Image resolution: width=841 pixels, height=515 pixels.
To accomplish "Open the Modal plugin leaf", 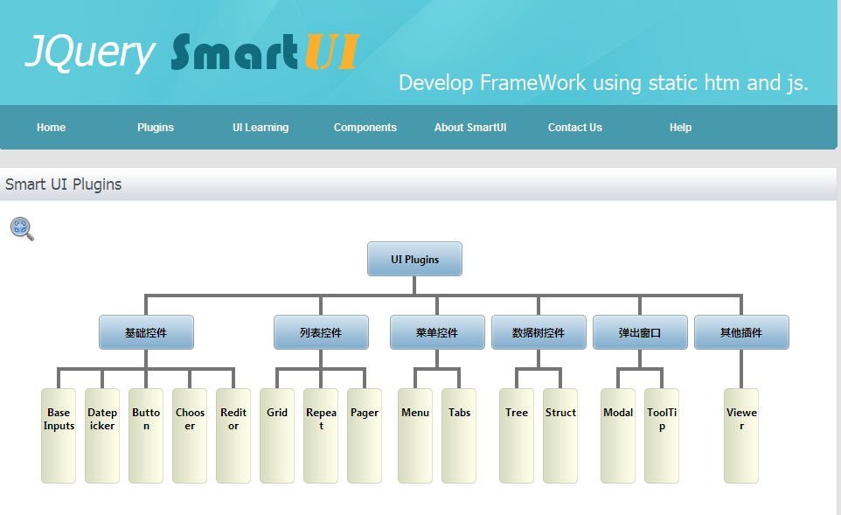I will pos(618,436).
